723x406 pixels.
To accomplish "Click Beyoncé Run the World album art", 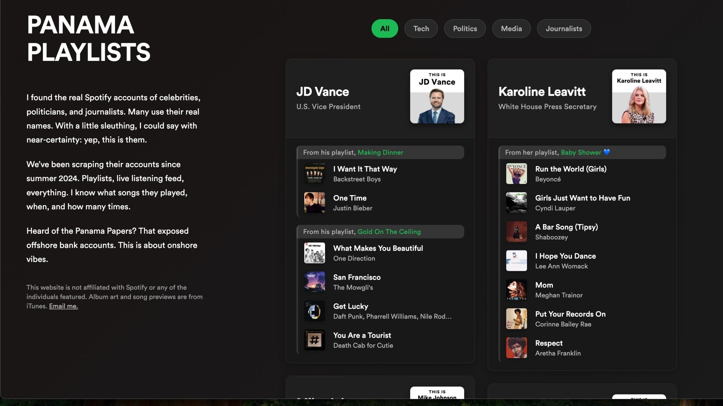I will [516, 174].
